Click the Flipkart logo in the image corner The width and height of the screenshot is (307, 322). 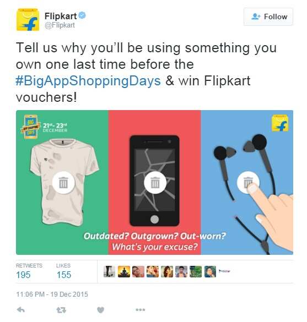click(x=280, y=123)
